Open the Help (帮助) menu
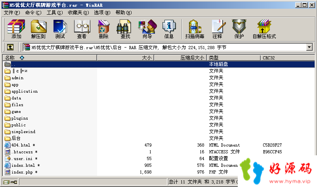317x187 pixels. click(x=124, y=13)
